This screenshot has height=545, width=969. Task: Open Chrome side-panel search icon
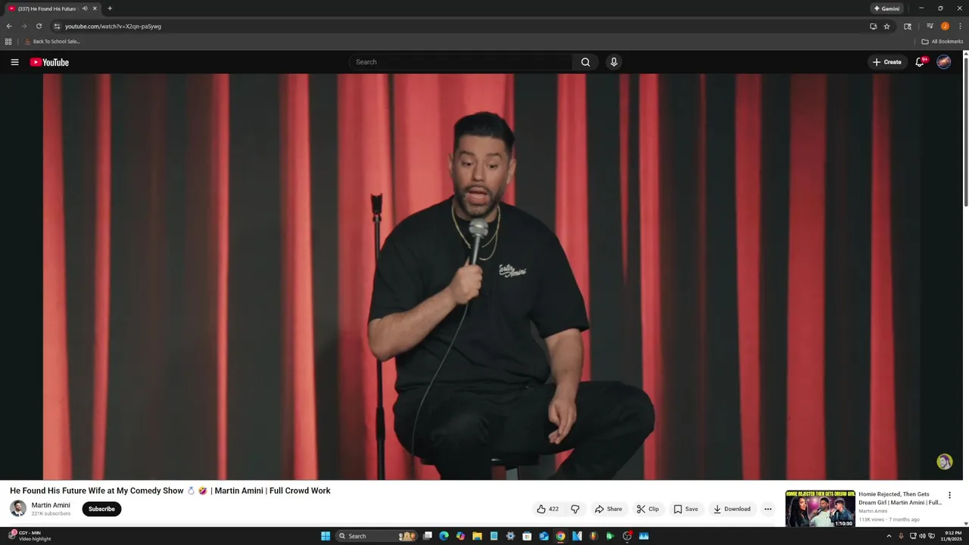908,26
